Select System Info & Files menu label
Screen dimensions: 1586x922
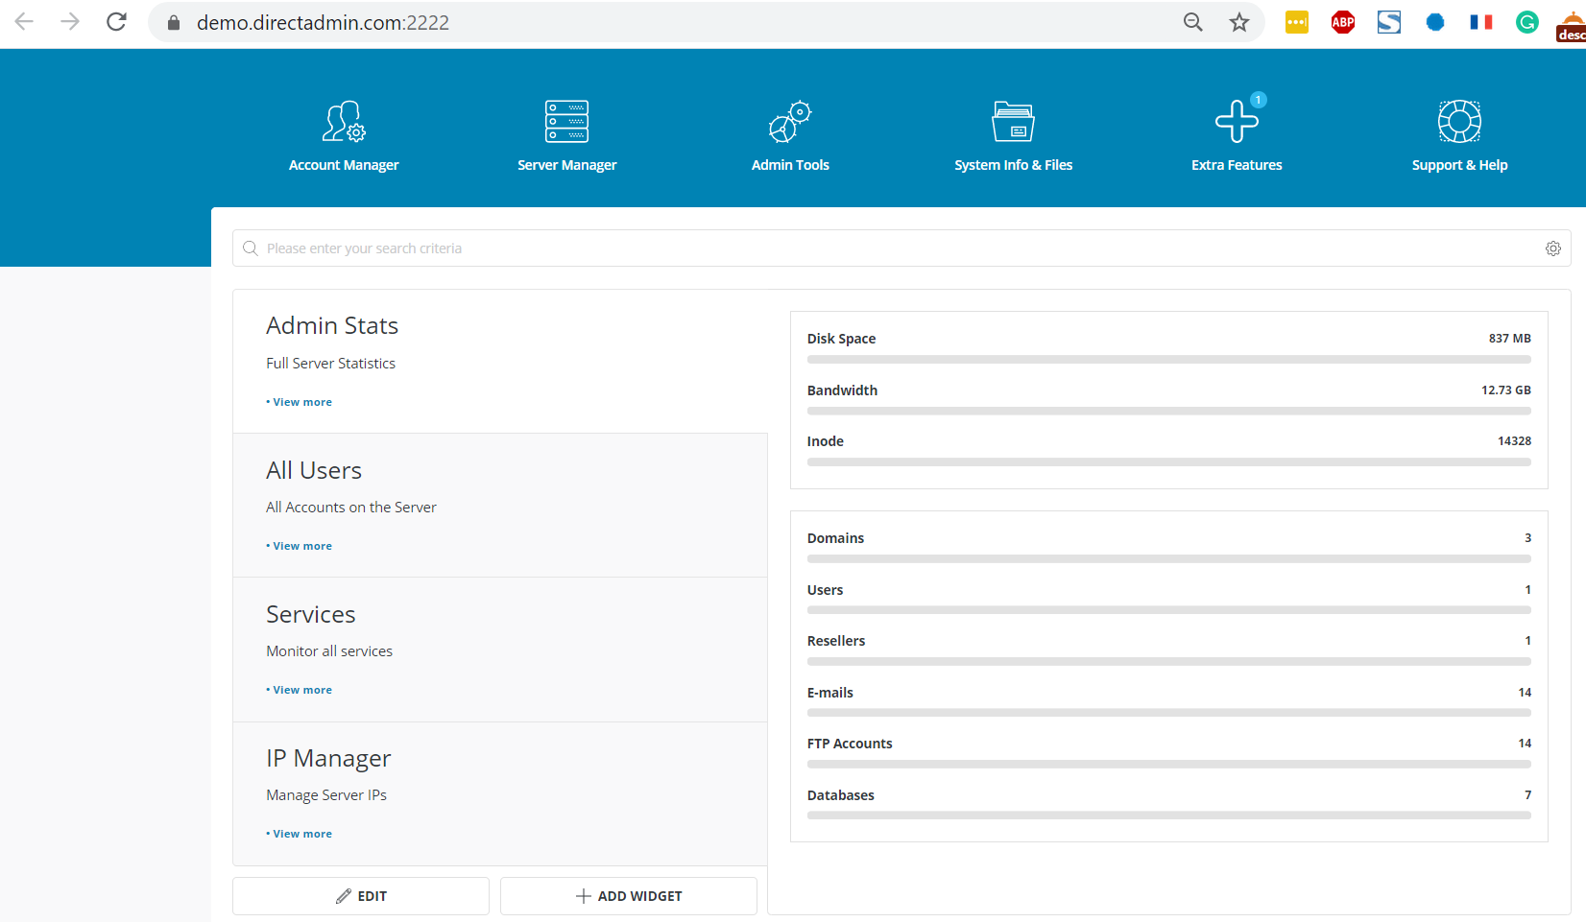[x=1013, y=165]
